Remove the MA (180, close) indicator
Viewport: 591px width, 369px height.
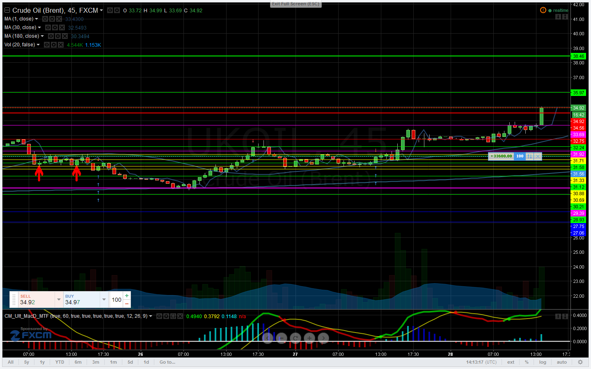click(x=65, y=36)
